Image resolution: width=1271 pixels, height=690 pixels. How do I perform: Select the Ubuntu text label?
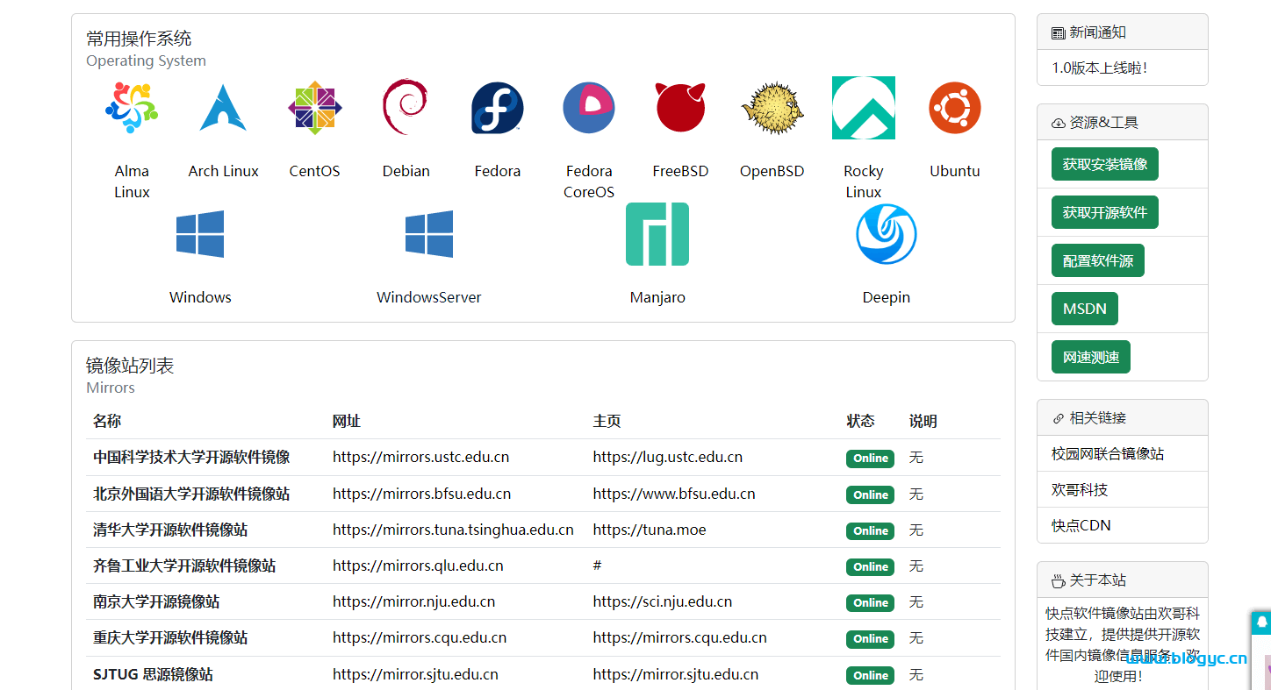(955, 171)
